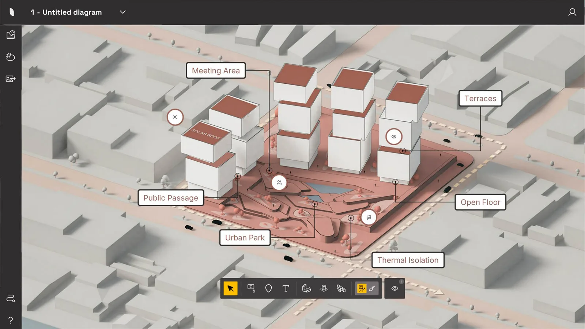Click the SOLAR ROOF text on rooftop

206,134
